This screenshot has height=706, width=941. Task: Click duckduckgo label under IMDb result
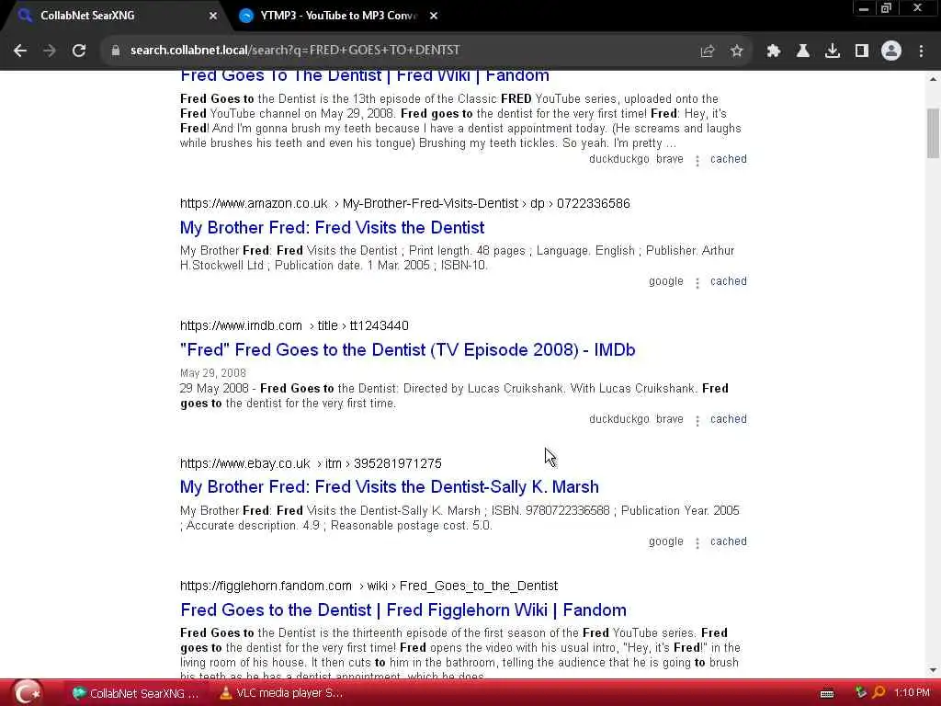(x=619, y=419)
